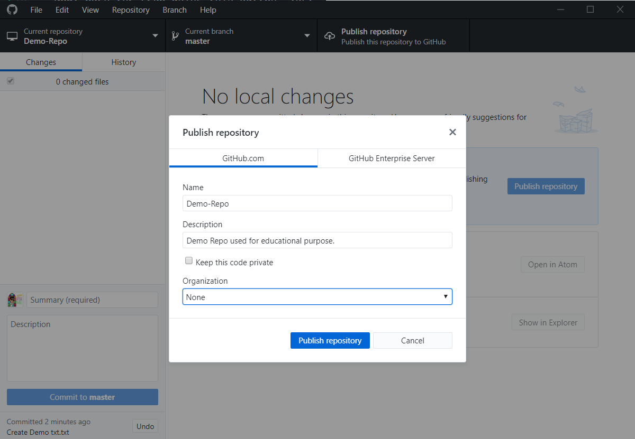This screenshot has height=439, width=635.
Task: Click the user avatar beside the Summary field
Action: 15,300
